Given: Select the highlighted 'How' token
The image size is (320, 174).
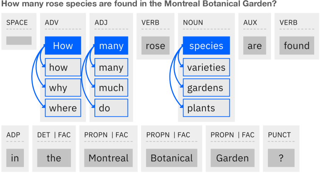Looking at the screenshot, I should tap(63, 46).
